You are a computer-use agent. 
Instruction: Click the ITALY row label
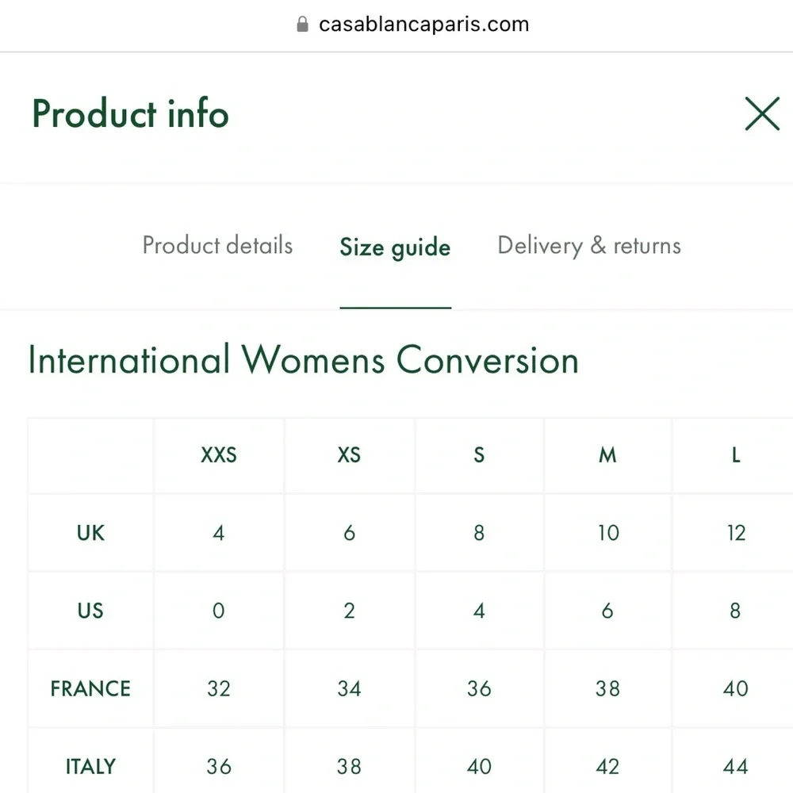[90, 767]
